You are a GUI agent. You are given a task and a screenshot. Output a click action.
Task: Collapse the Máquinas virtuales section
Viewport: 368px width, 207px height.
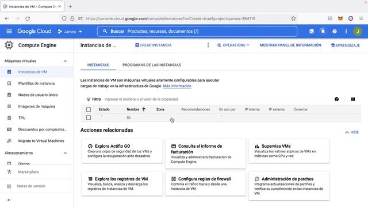(65, 61)
